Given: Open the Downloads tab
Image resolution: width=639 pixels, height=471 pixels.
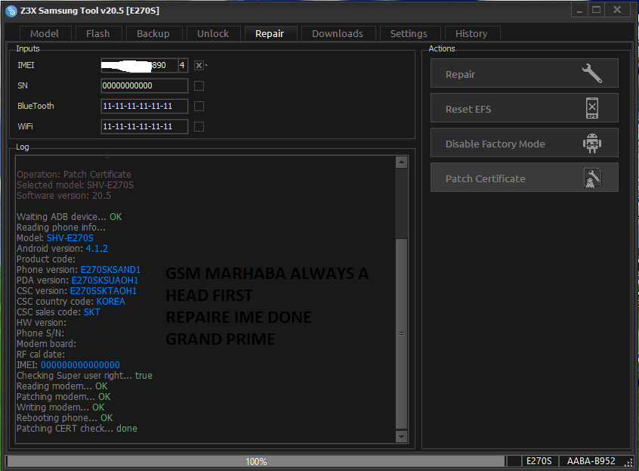Looking at the screenshot, I should point(338,33).
